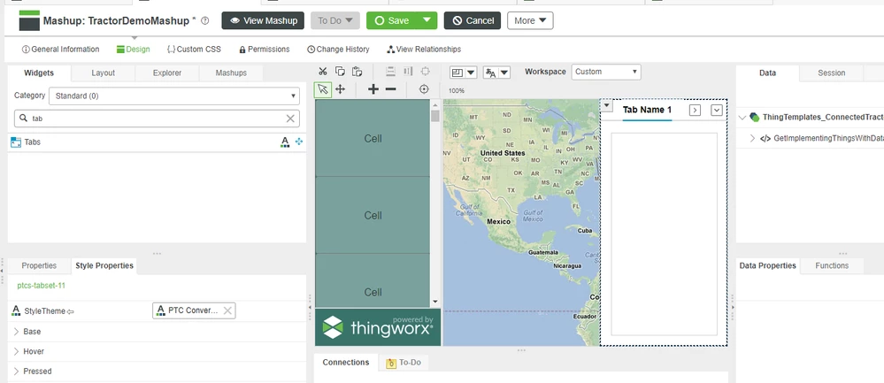This screenshot has height=383, width=884.
Task: Click the green Save button
Action: click(392, 21)
